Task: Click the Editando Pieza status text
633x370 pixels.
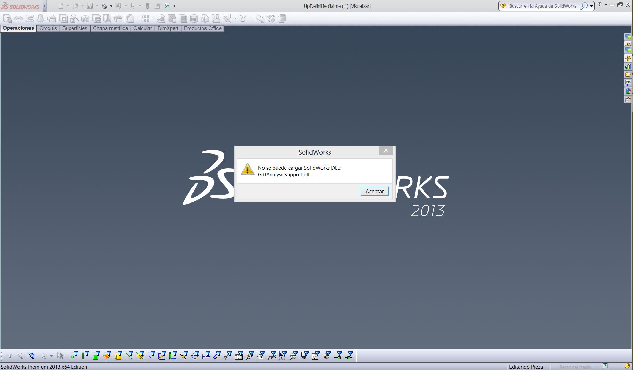Action: point(526,367)
